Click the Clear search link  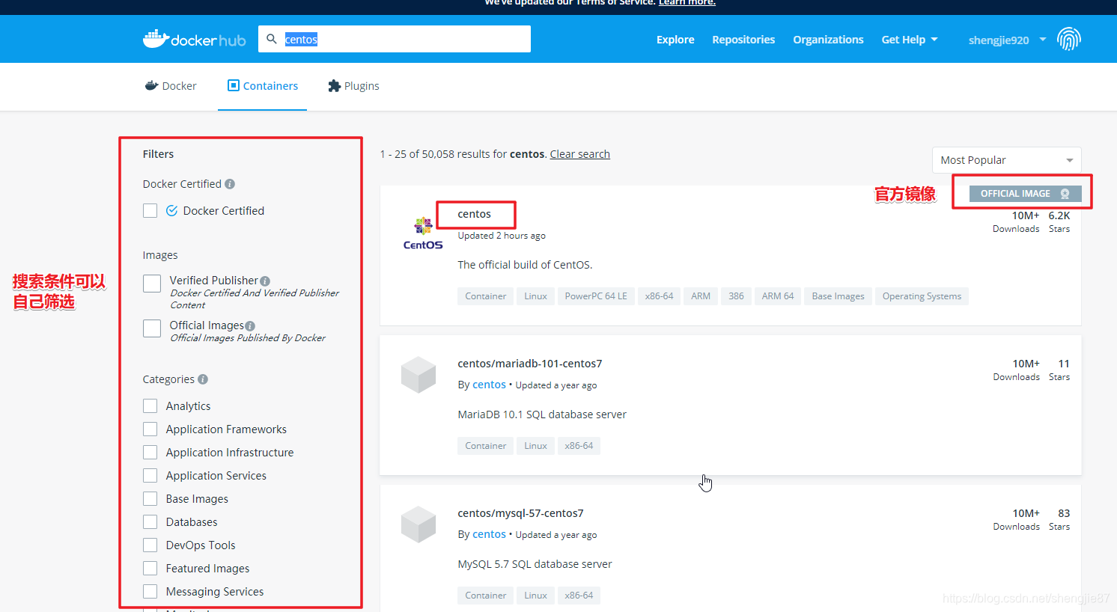click(x=580, y=154)
